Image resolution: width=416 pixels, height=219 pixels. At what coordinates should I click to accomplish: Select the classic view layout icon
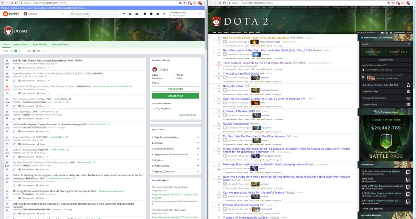pyautogui.click(x=15, y=51)
